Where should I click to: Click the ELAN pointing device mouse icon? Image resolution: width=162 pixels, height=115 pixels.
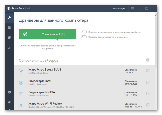[x=21, y=71]
